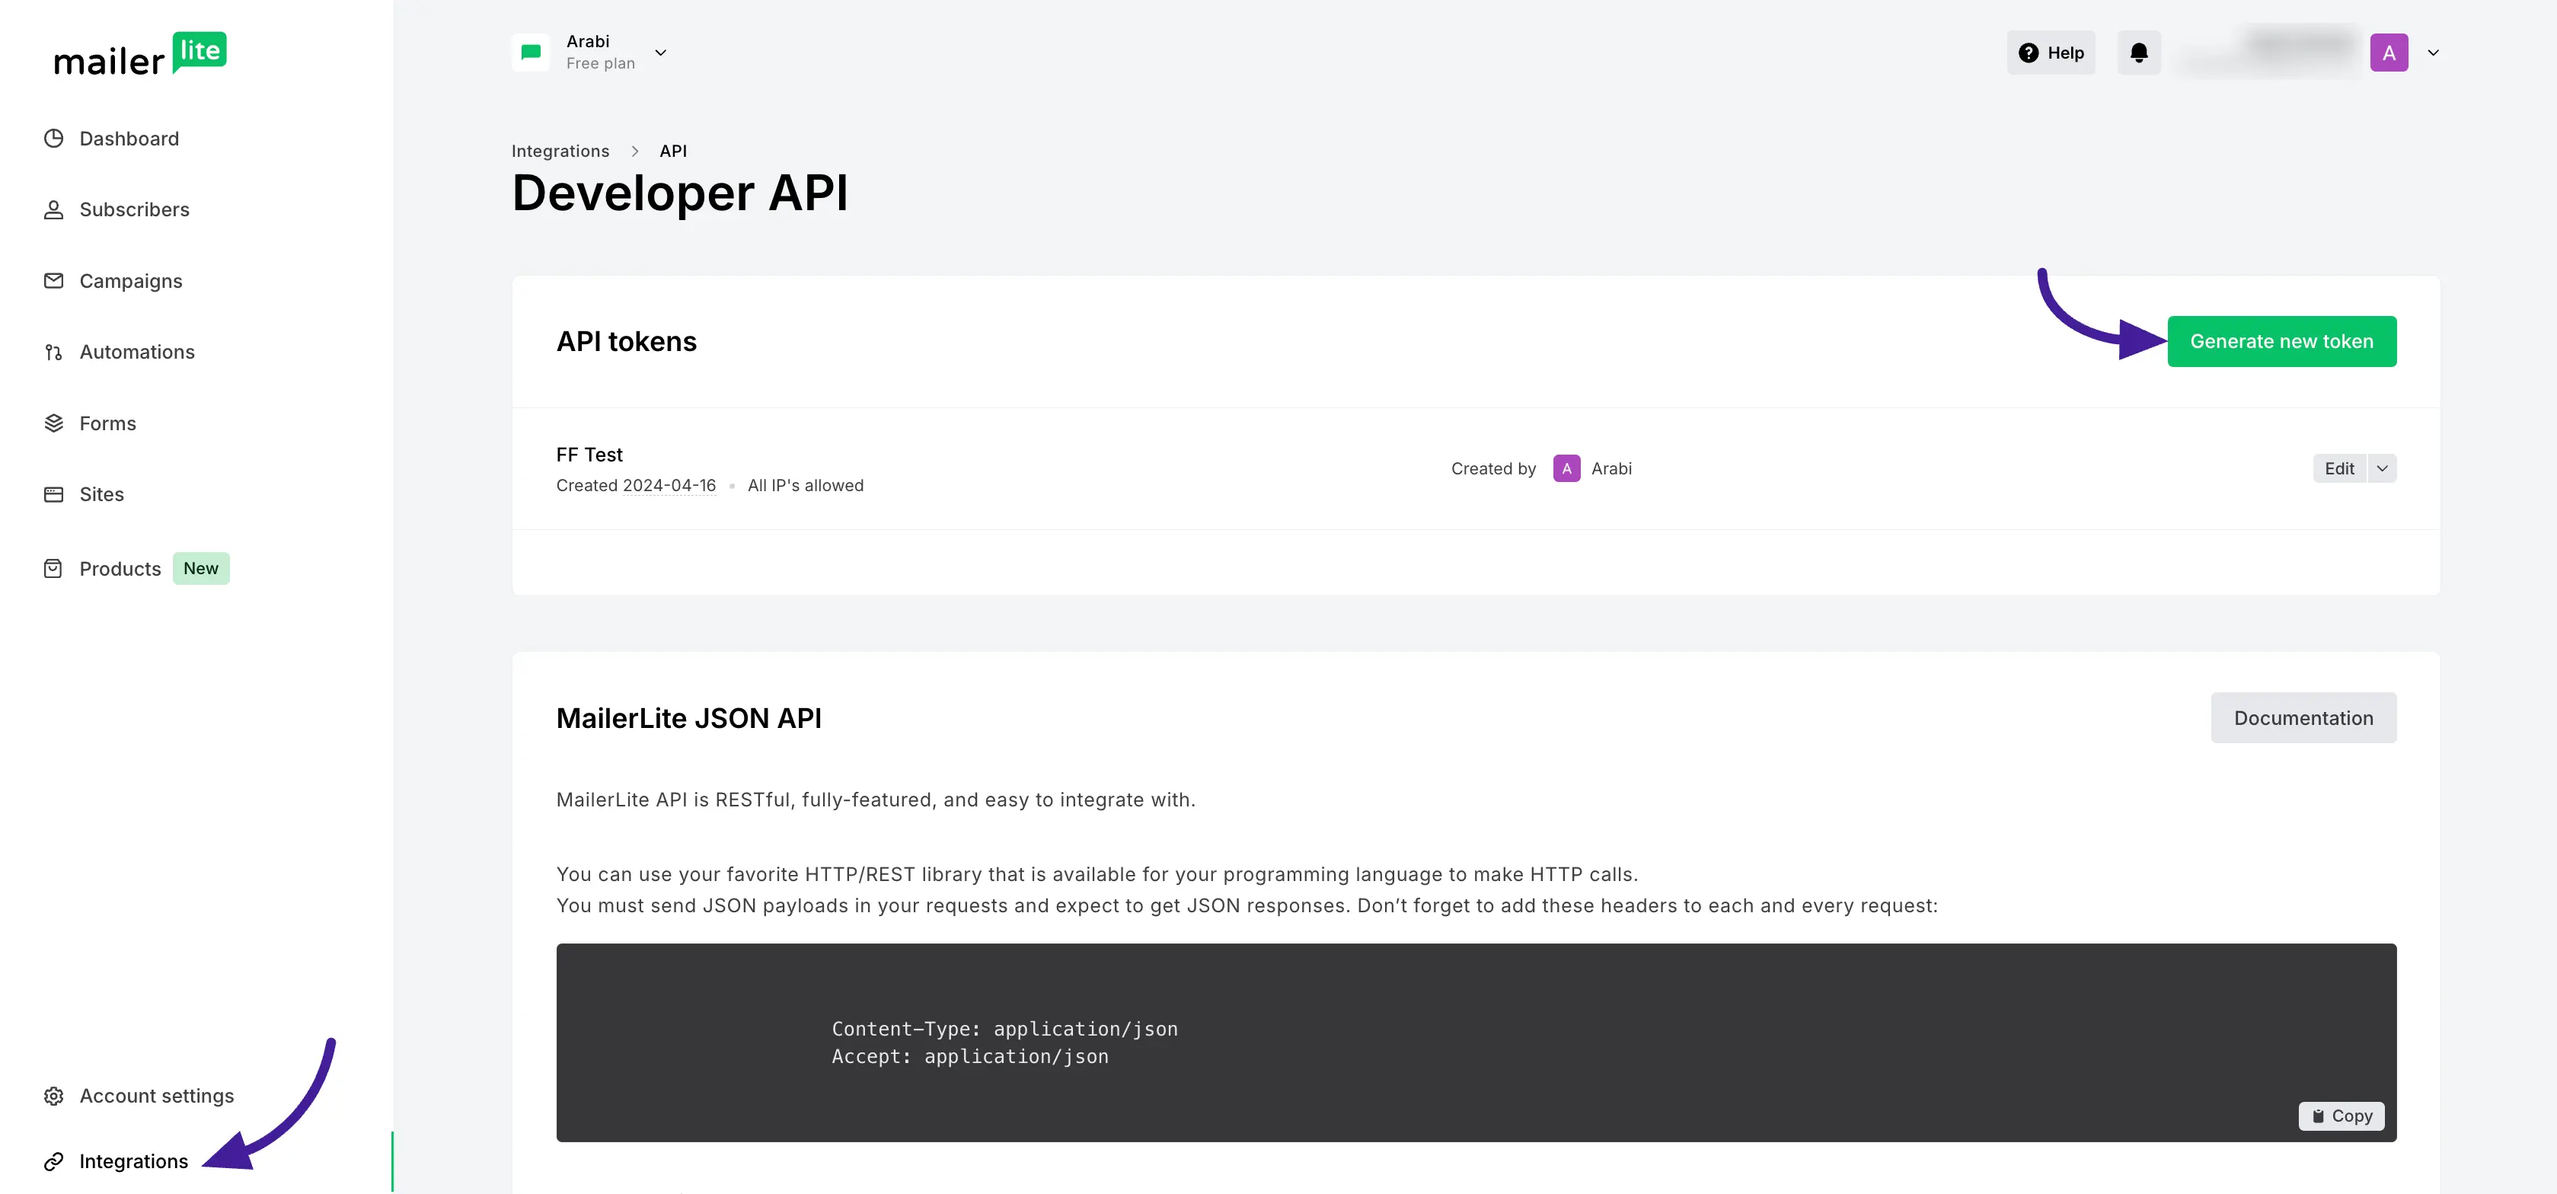
Task: Click the API tokens heading
Action: point(627,341)
